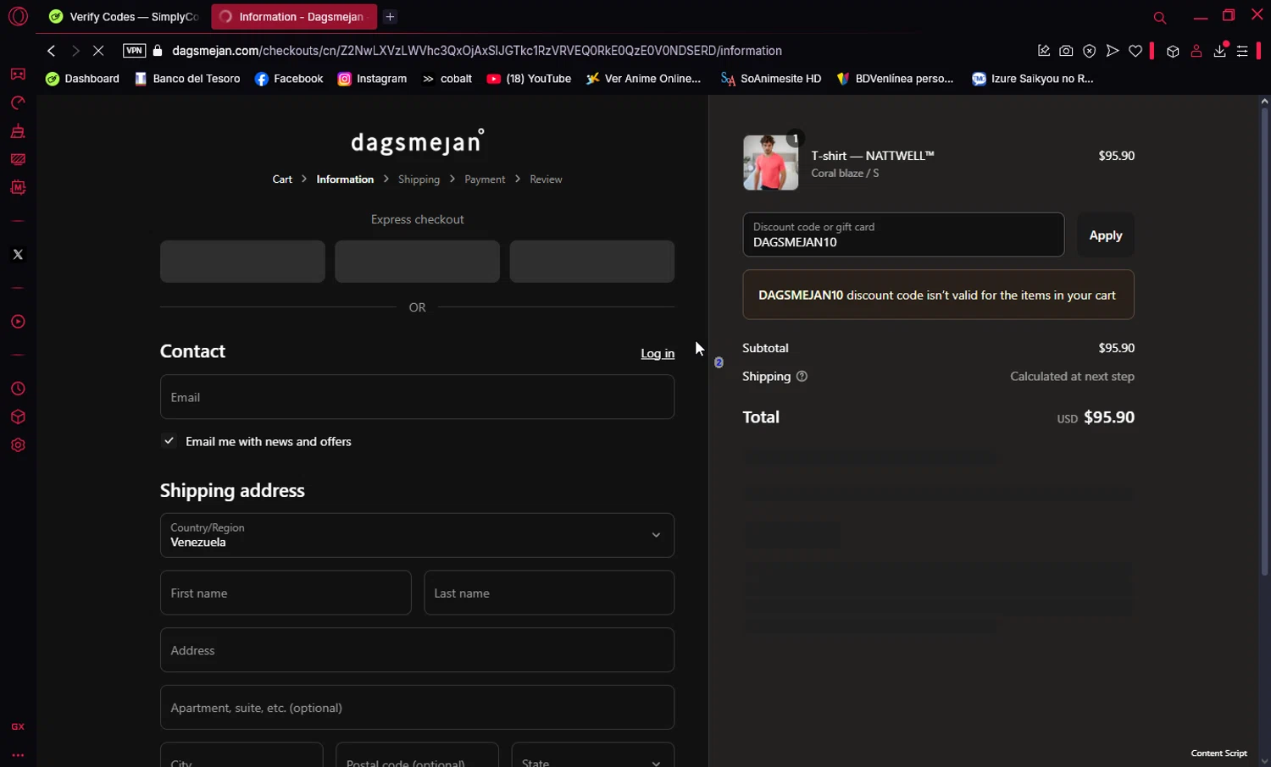1271x767 pixels.
Task: Open GX Control speedometer icon in sidebar
Action: click(18, 103)
